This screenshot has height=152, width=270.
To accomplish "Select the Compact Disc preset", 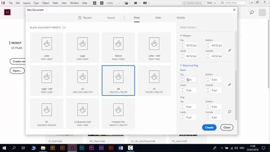I will (118, 114).
